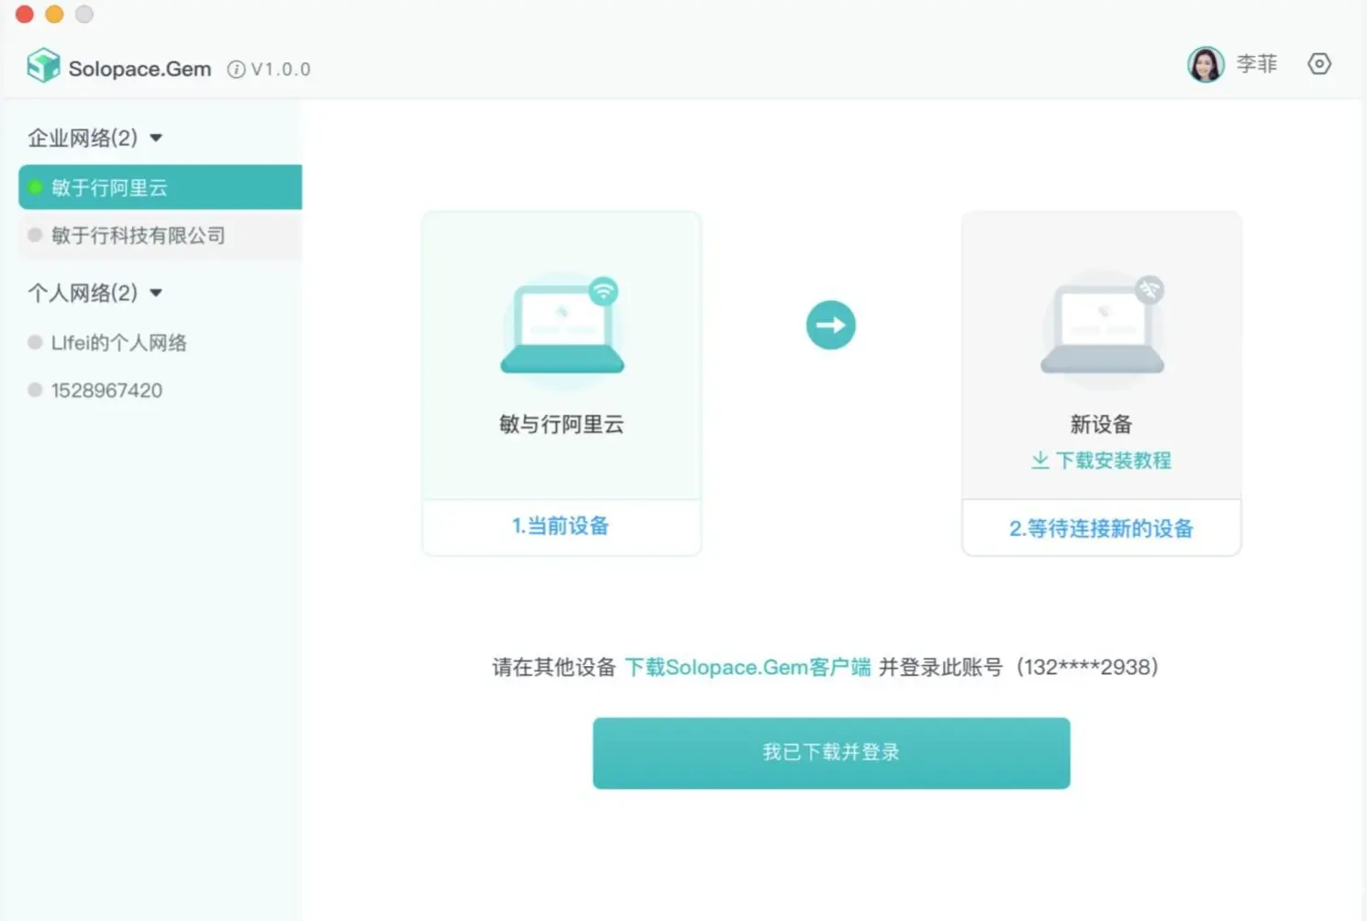Open the 下载安装教程 link
This screenshot has width=1367, height=921.
[1113, 460]
